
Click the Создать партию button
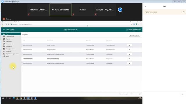click(x=134, y=35)
